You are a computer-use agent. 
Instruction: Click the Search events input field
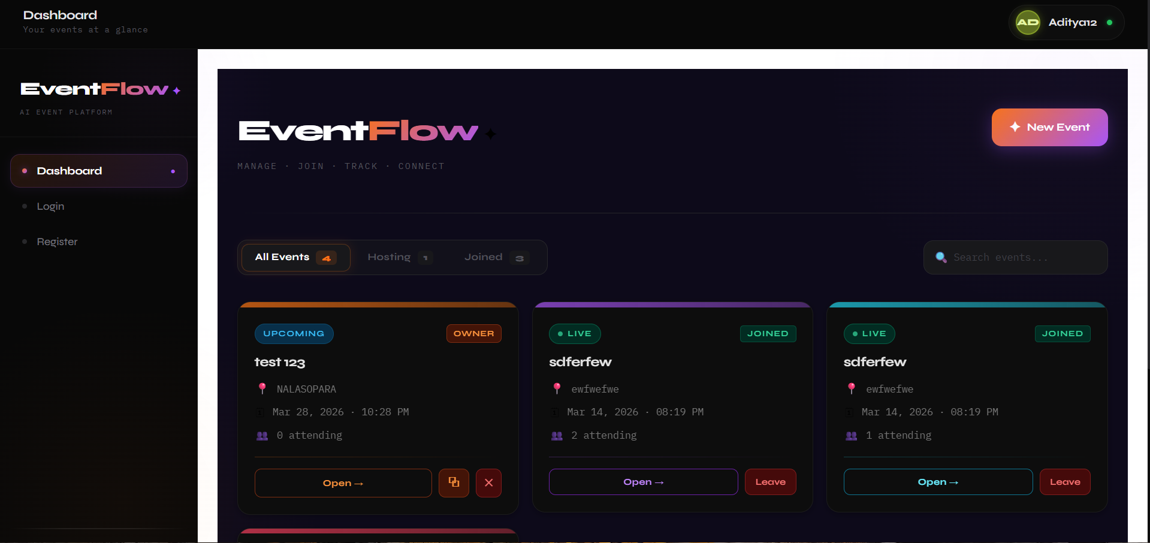coord(1015,257)
